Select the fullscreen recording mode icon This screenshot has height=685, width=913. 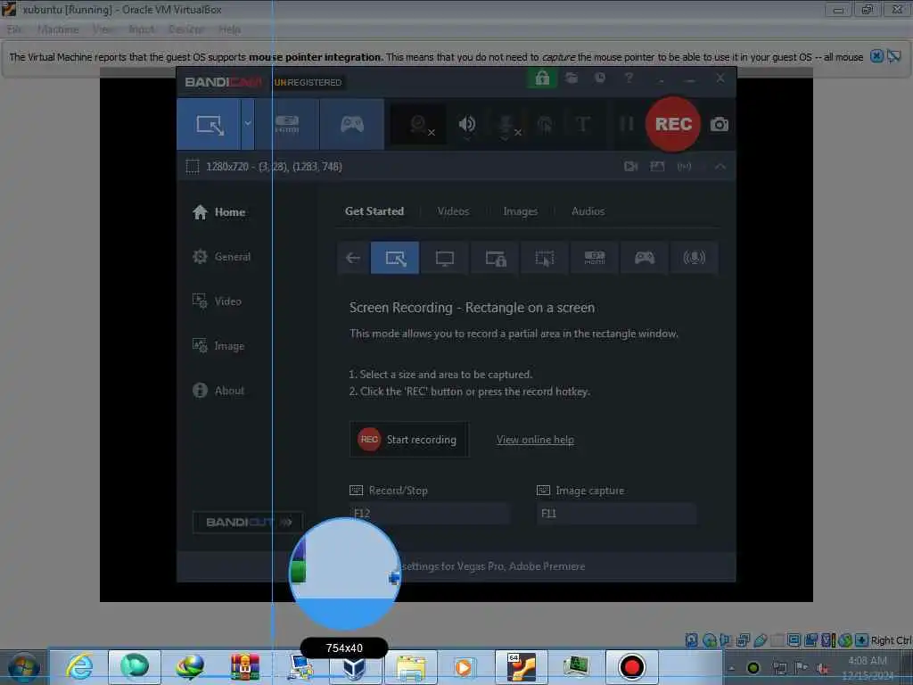tap(445, 258)
